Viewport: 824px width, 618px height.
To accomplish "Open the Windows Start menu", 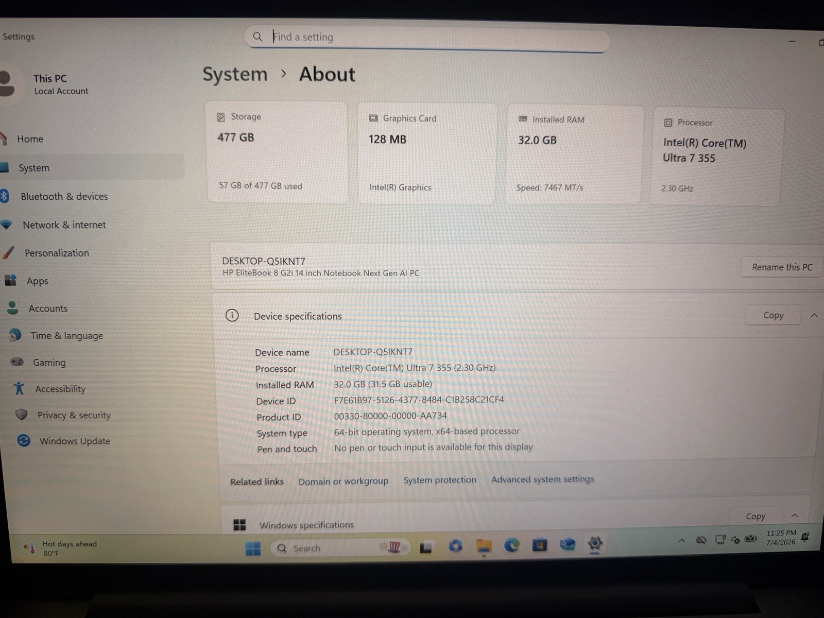I will coord(253,548).
